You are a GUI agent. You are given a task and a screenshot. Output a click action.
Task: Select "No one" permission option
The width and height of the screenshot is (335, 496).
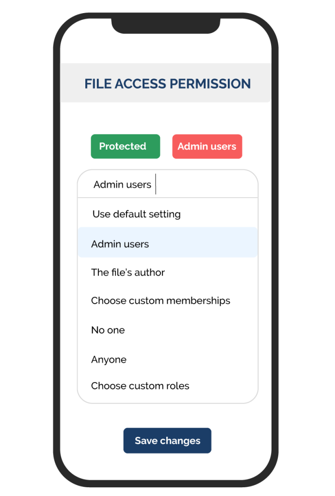(108, 330)
